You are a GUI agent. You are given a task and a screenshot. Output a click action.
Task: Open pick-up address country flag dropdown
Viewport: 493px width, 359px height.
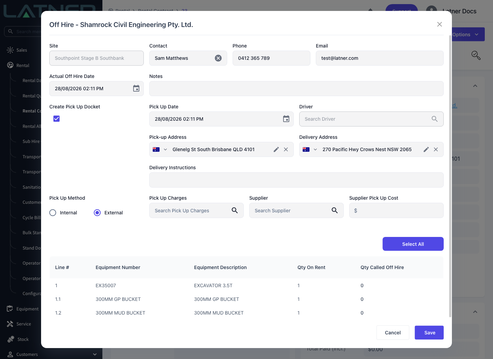pyautogui.click(x=160, y=149)
